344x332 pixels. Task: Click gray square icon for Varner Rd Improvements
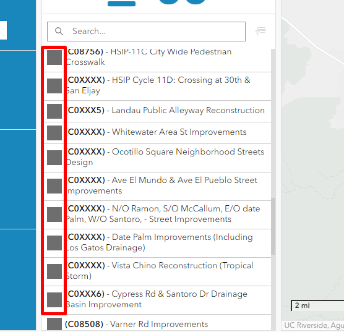54,324
